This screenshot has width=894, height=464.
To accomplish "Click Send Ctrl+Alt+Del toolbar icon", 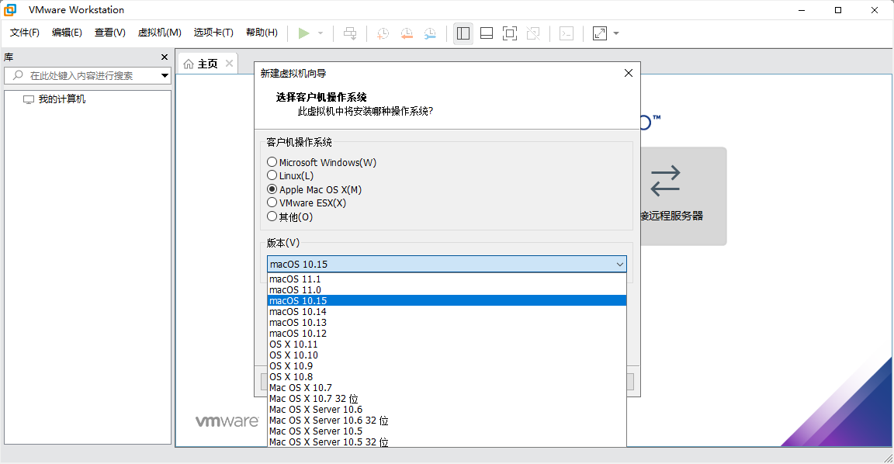I will pyautogui.click(x=350, y=33).
